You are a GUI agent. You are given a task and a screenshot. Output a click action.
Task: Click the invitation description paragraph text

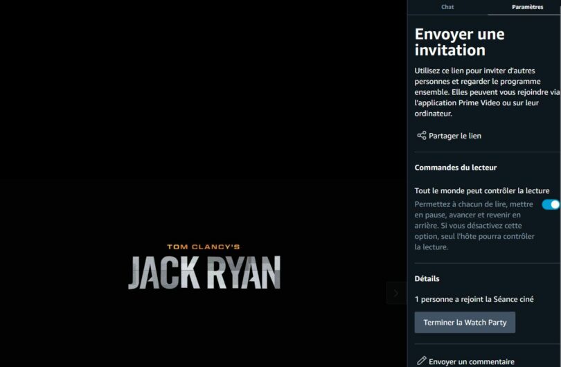point(487,92)
